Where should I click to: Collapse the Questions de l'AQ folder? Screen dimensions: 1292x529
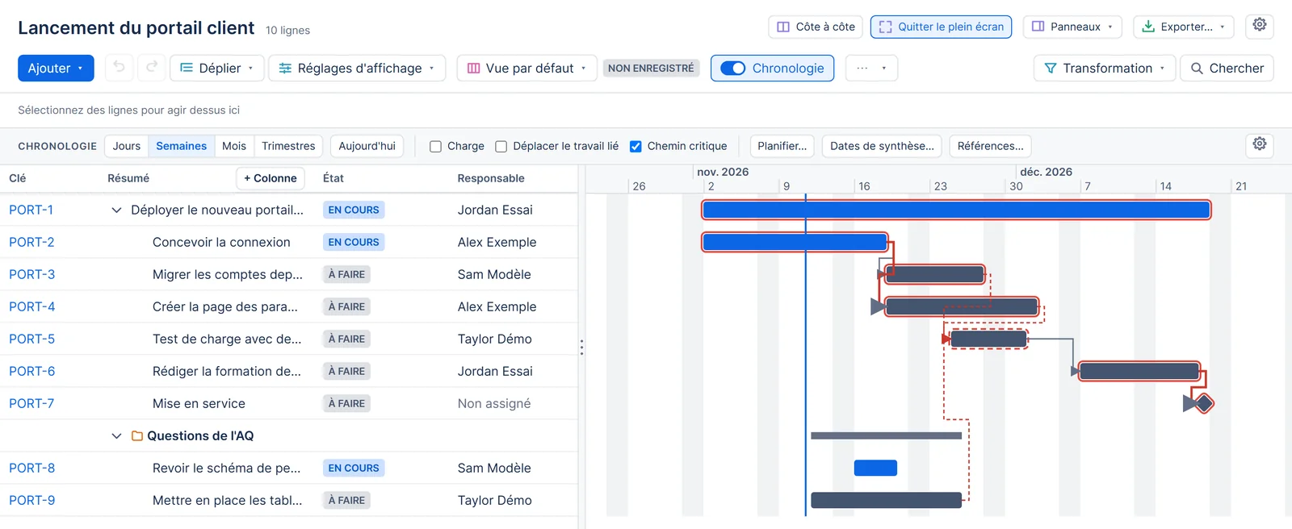coord(116,435)
